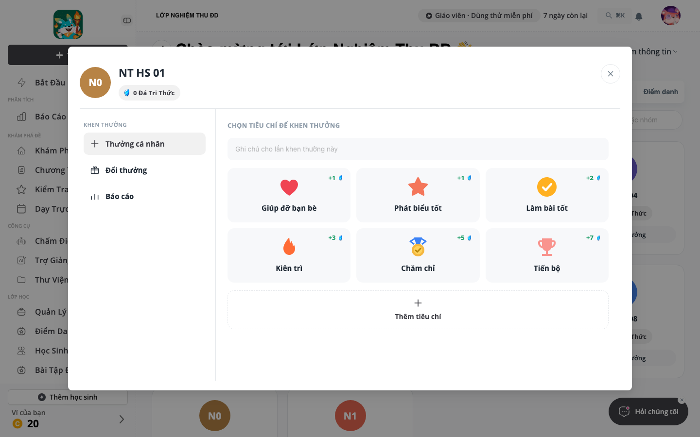Open the user profile avatar menu
The width and height of the screenshot is (700, 437).
point(671,16)
